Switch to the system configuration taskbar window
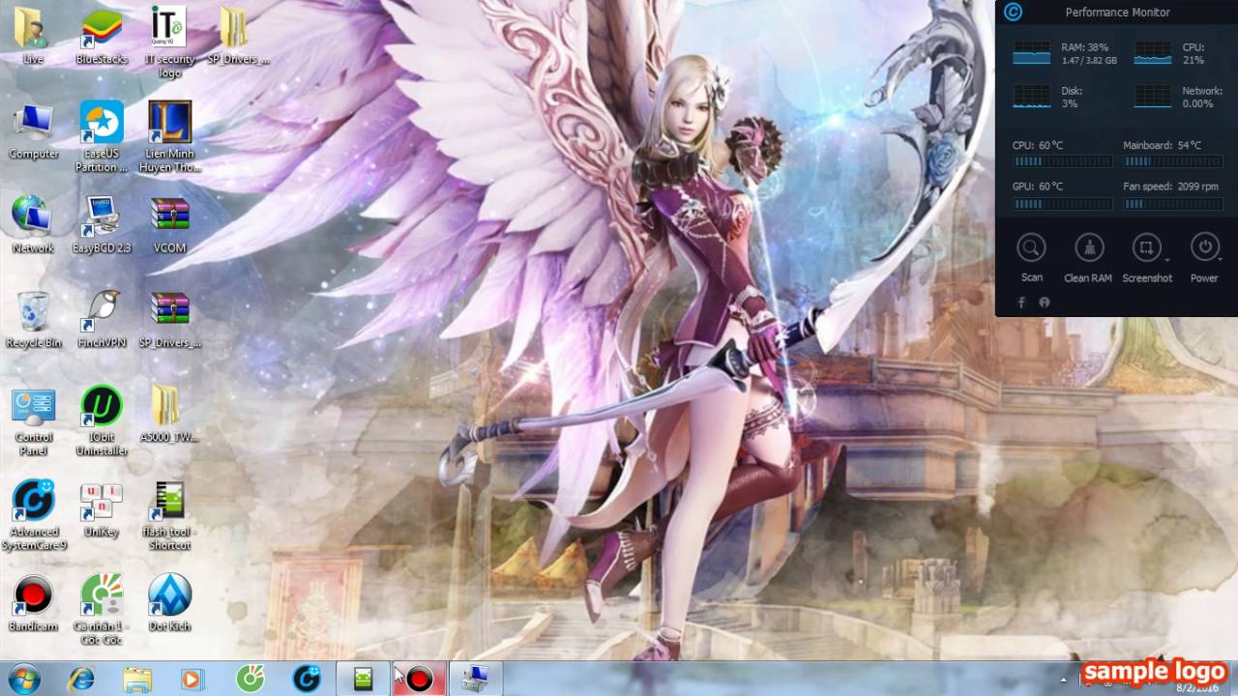 (475, 679)
